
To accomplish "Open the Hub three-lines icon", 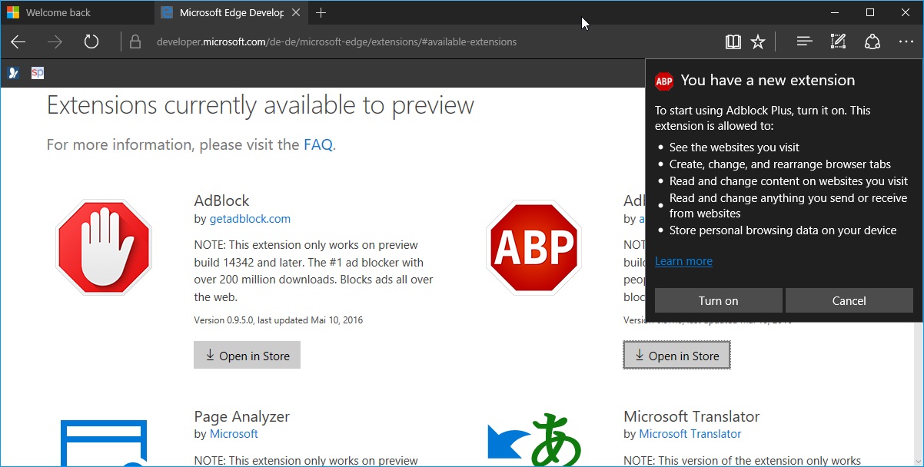I will click(x=804, y=42).
